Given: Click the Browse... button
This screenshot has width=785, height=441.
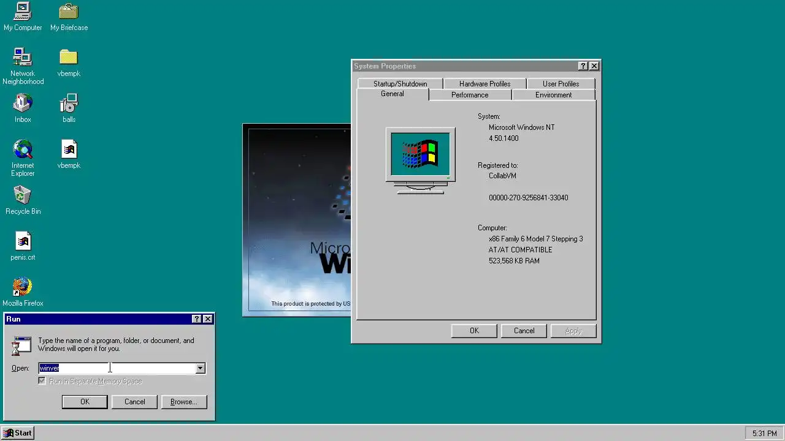Looking at the screenshot, I should [184, 402].
